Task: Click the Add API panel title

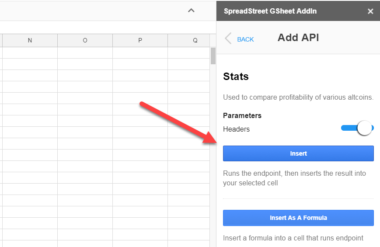Action: click(x=298, y=38)
